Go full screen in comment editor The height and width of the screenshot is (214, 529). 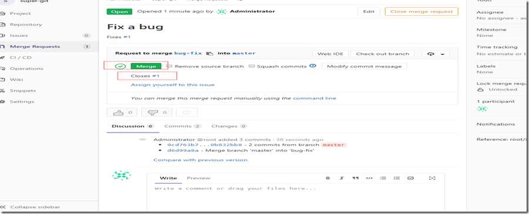coord(432,178)
